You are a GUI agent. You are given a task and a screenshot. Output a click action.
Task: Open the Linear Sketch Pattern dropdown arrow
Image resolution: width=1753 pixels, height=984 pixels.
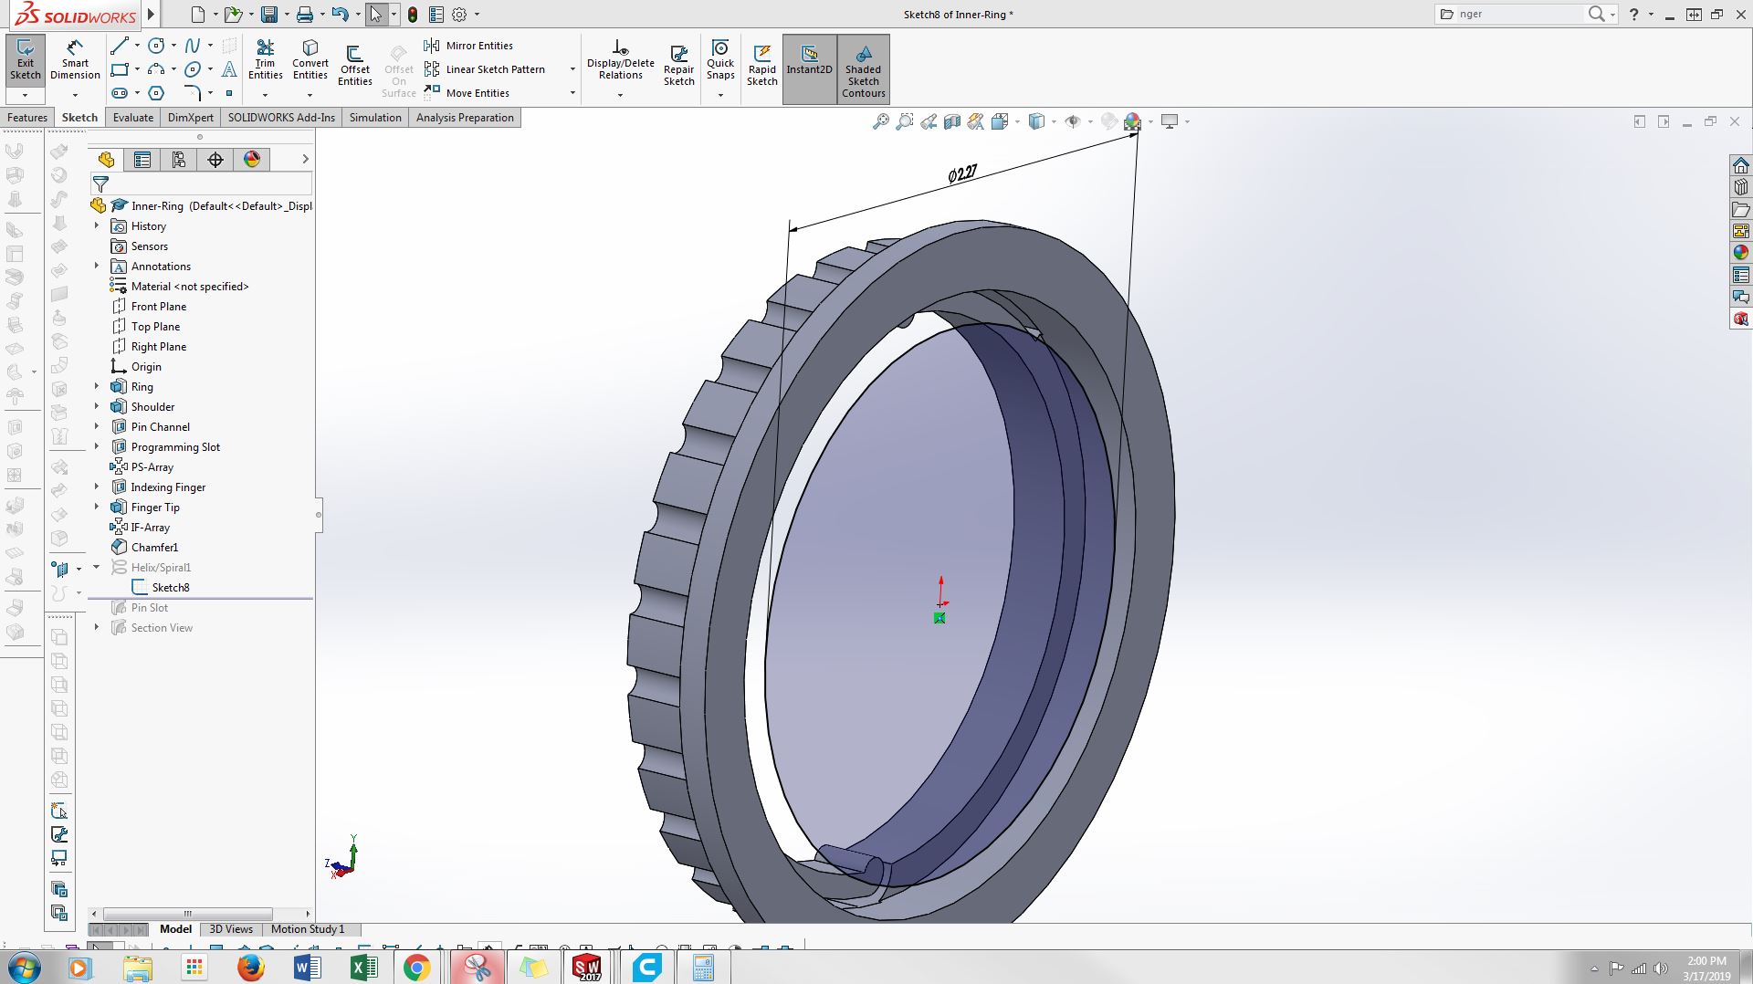pos(572,69)
